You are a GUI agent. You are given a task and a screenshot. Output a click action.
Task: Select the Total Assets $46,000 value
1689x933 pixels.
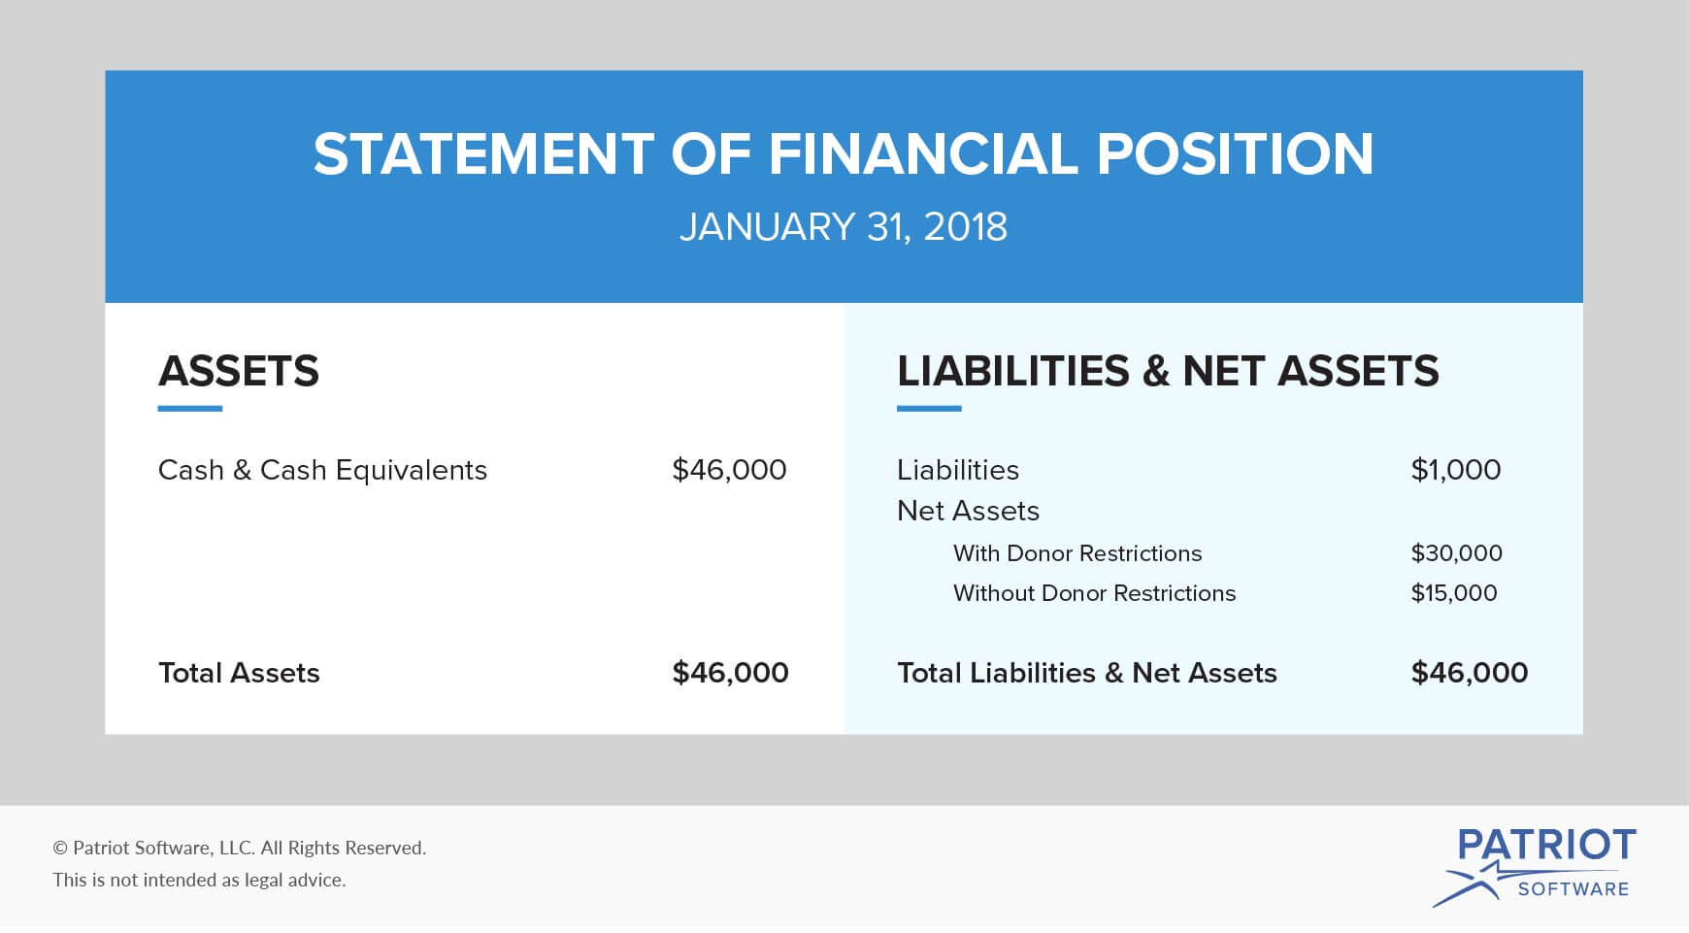pos(730,673)
